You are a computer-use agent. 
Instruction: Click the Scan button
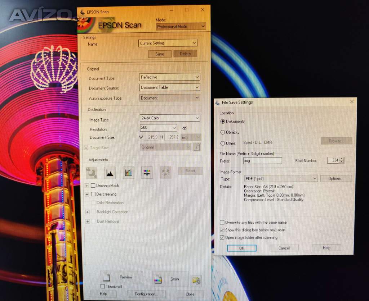coord(170,279)
